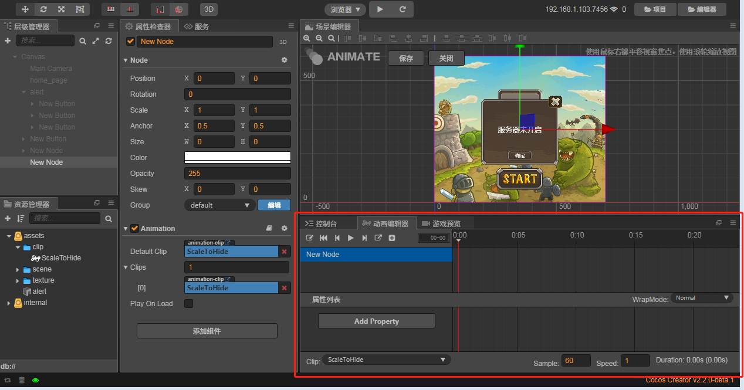This screenshot has height=390, width=744.
Task: Expand the scene folder in assets
Action: [18, 269]
